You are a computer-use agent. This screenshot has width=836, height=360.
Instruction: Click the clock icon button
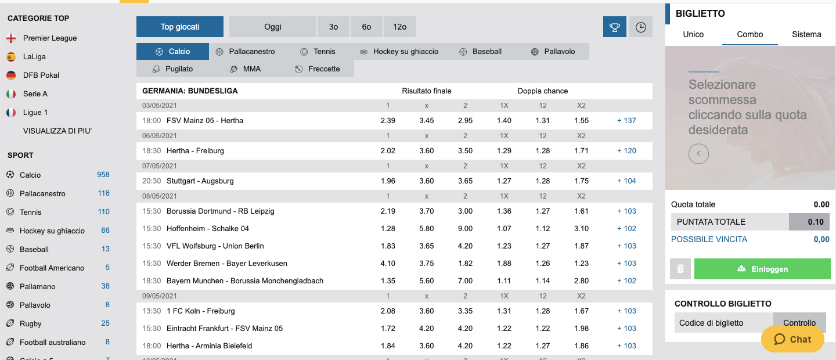(641, 27)
